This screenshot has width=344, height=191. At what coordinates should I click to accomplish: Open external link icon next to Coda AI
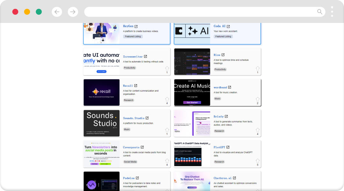point(228,26)
